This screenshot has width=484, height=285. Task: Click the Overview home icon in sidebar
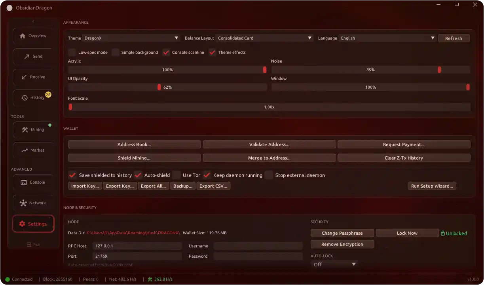(x=23, y=36)
